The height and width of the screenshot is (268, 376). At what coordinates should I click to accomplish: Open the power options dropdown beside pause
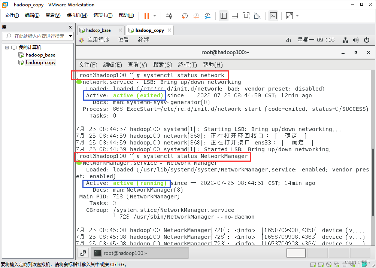(x=155, y=16)
